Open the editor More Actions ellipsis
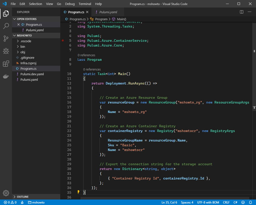The width and height of the screenshot is (256, 205). (x=249, y=12)
